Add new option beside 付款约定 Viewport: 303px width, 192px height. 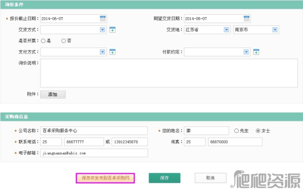[x=256, y=52]
